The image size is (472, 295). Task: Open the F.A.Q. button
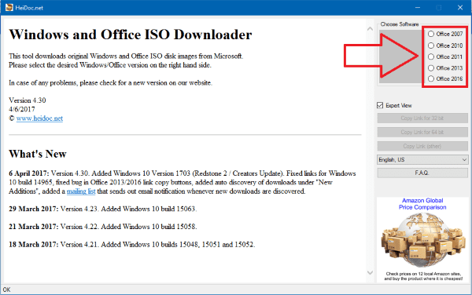click(x=422, y=173)
